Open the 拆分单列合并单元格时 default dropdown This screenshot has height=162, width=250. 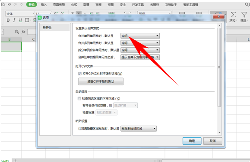pyautogui.click(x=140, y=50)
